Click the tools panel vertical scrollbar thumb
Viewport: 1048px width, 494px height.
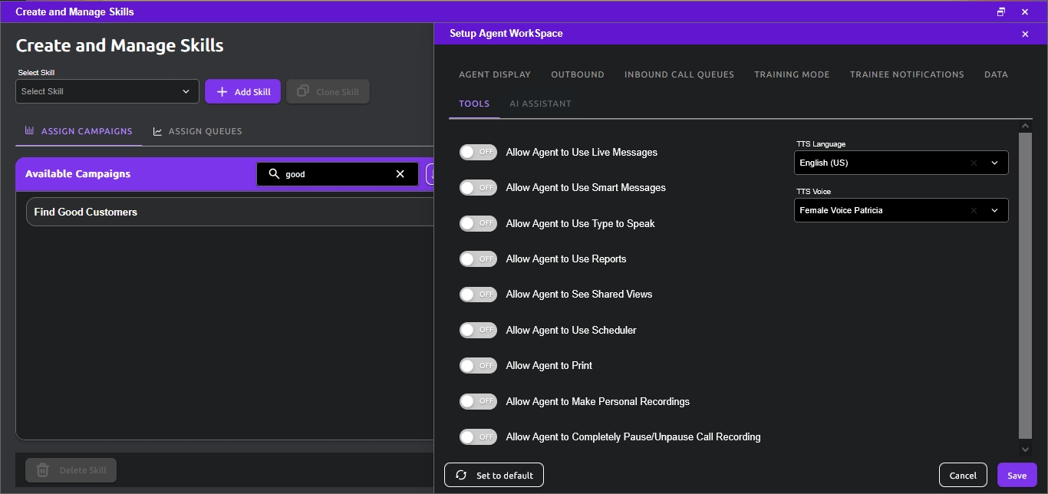1026,285
